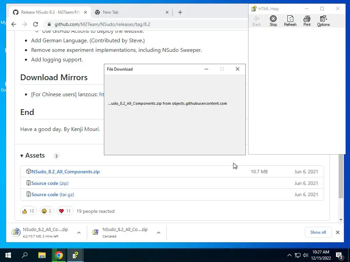Viewport: 350px width, 262px height.
Task: Open taskbar search
Action: tap(25, 255)
